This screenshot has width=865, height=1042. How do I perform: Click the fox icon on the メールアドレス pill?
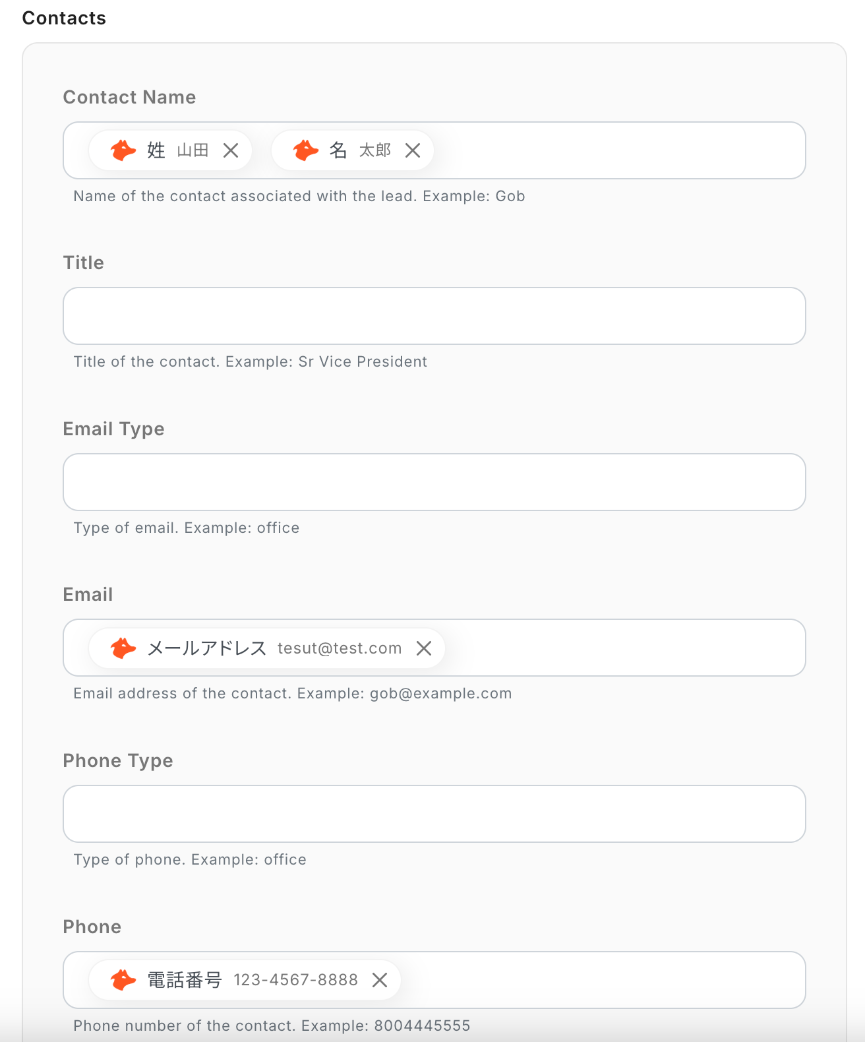pyautogui.click(x=123, y=648)
